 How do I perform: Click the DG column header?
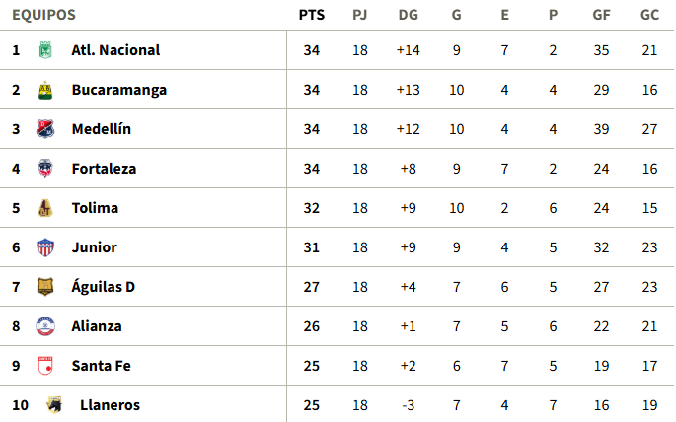pyautogui.click(x=408, y=15)
